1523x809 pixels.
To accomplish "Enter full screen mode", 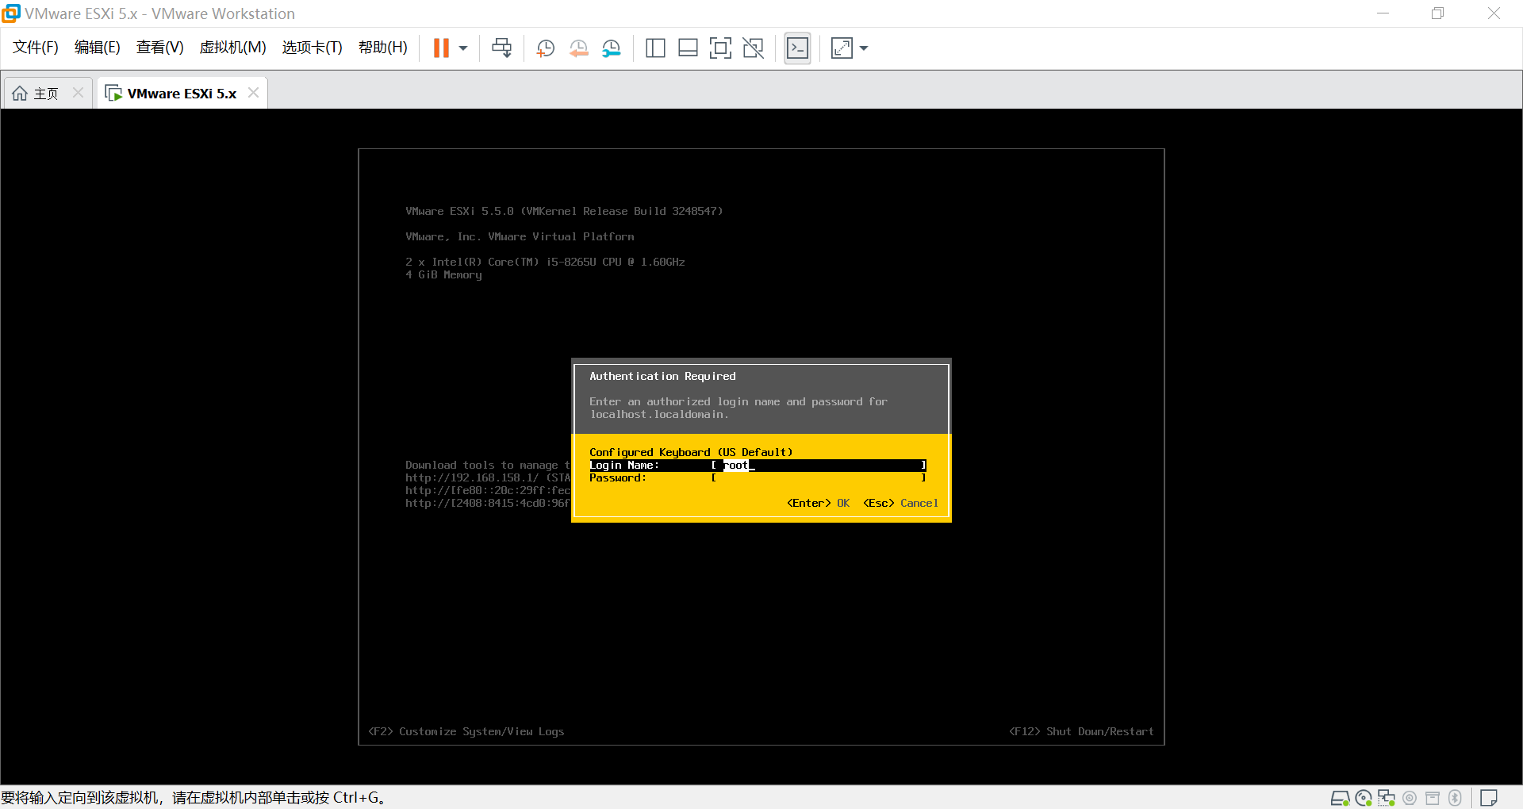I will (x=720, y=48).
